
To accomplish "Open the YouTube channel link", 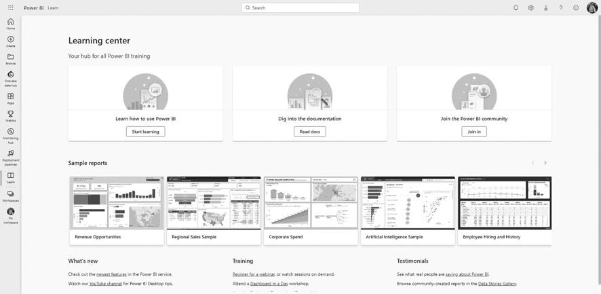I will click(x=105, y=284).
